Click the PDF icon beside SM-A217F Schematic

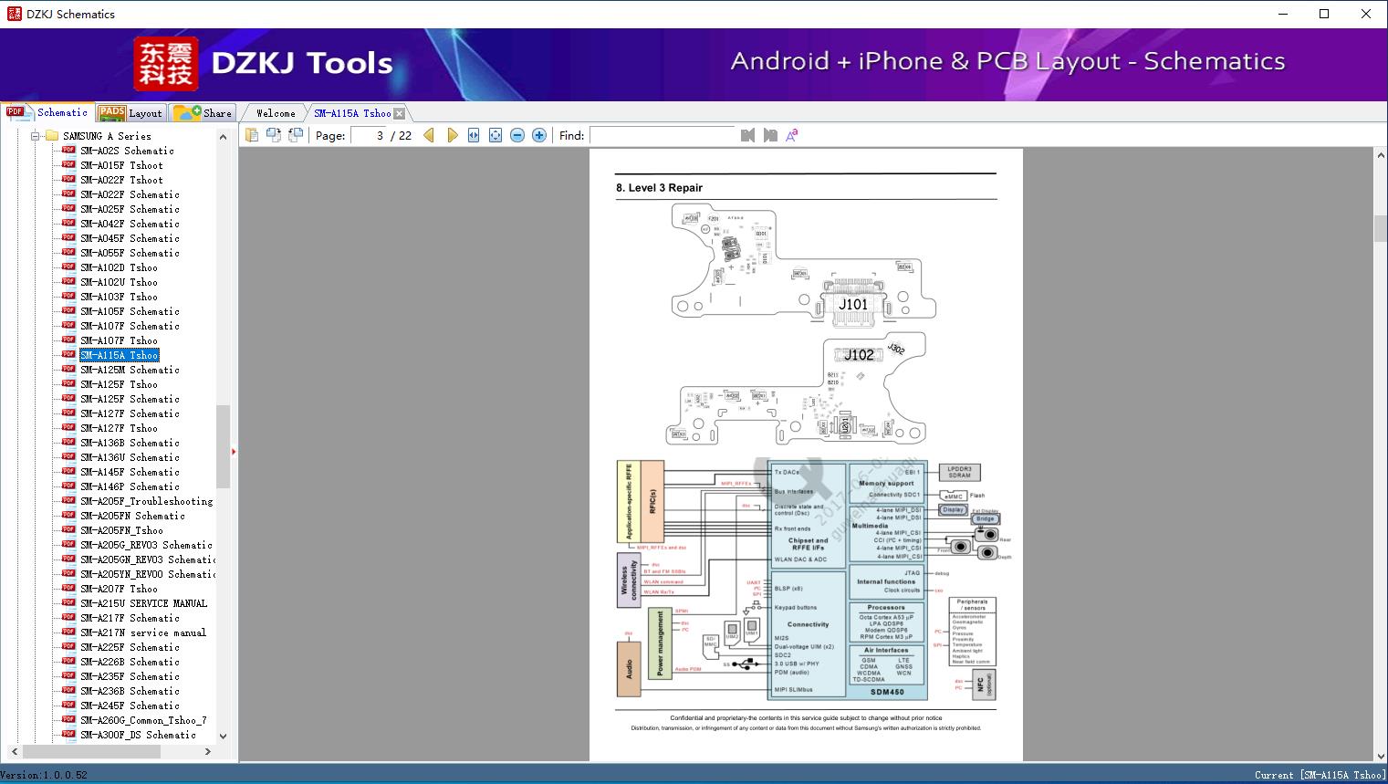pyautogui.click(x=68, y=618)
